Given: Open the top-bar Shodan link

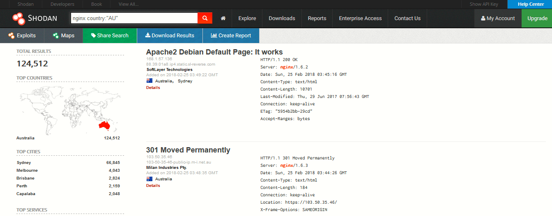Looking at the screenshot, I should (25, 4).
